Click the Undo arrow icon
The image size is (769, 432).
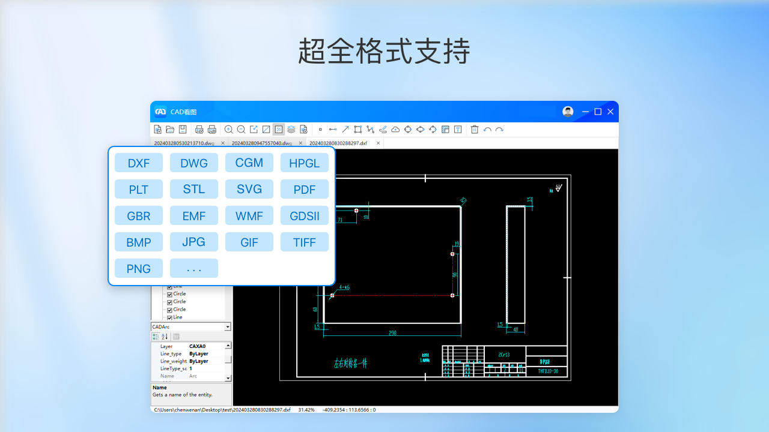tap(487, 129)
